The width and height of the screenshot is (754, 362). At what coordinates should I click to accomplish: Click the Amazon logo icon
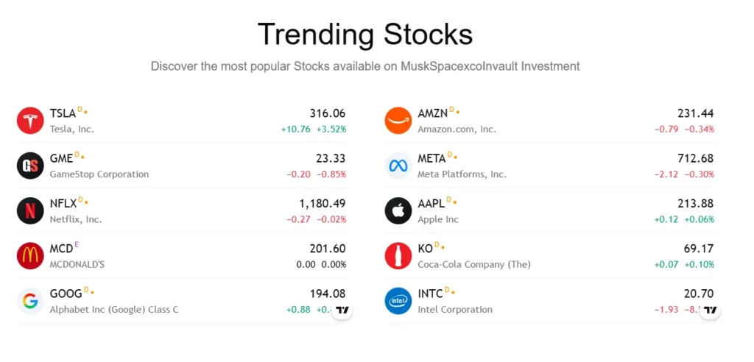pos(398,121)
